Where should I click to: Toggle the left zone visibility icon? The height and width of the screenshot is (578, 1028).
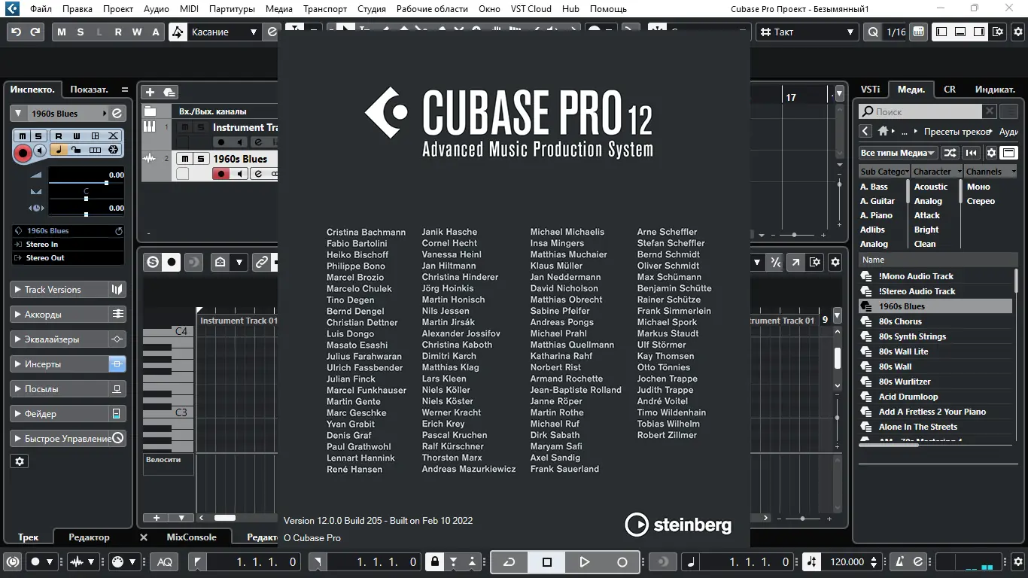click(x=941, y=32)
